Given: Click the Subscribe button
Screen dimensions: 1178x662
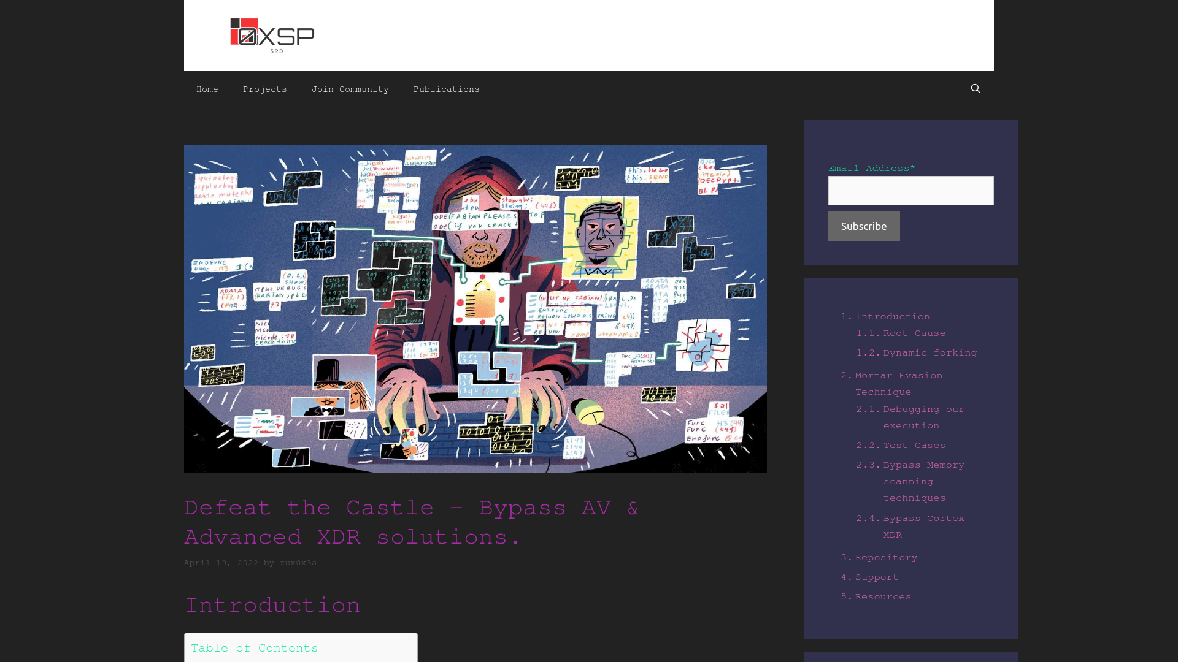Looking at the screenshot, I should [864, 226].
